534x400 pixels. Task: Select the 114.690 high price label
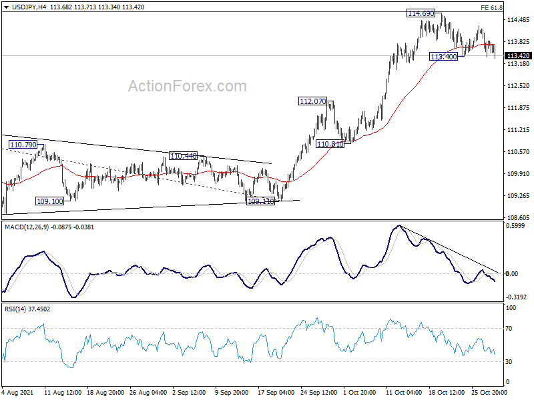click(x=421, y=13)
